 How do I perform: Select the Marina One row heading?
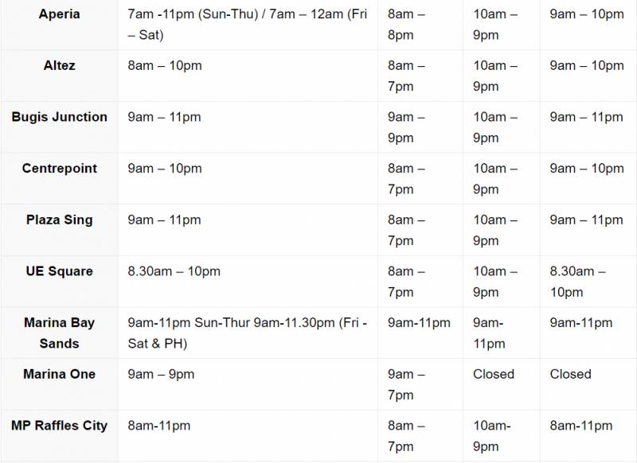pyautogui.click(x=59, y=374)
